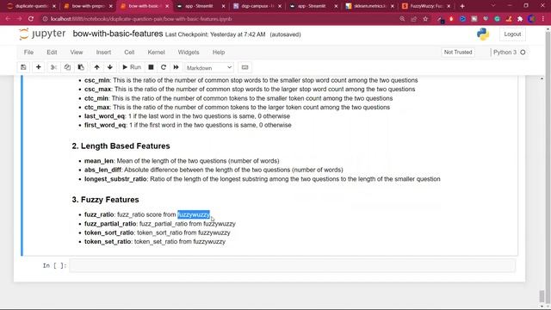
Task: Move selected cell down arrow
Action: coord(110,67)
